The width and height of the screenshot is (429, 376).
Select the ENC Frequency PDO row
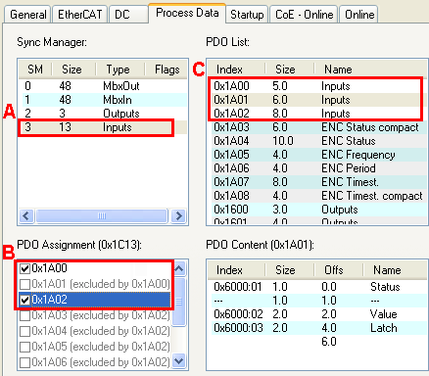(x=319, y=155)
